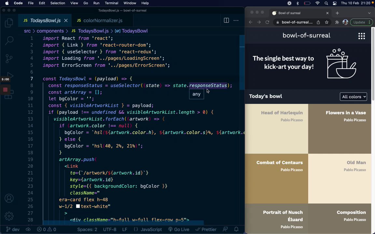Open the tab search chevron in browser
The width and height of the screenshot is (375, 234).
369,13
